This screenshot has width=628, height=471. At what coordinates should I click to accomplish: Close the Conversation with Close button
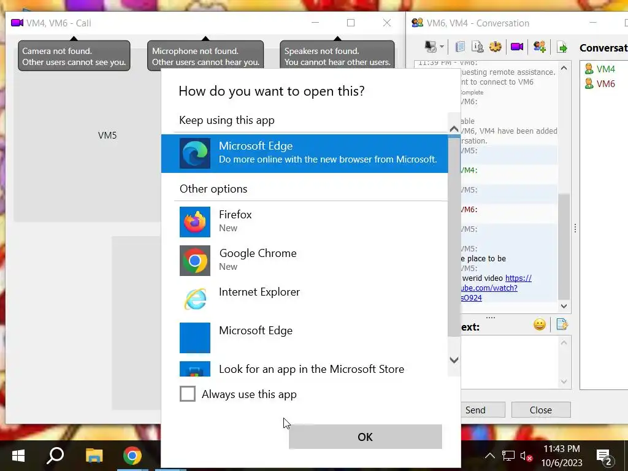pyautogui.click(x=541, y=410)
